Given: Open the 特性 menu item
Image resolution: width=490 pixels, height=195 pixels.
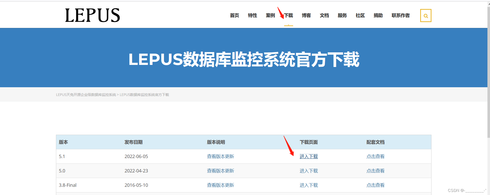Looking at the screenshot, I should point(252,15).
